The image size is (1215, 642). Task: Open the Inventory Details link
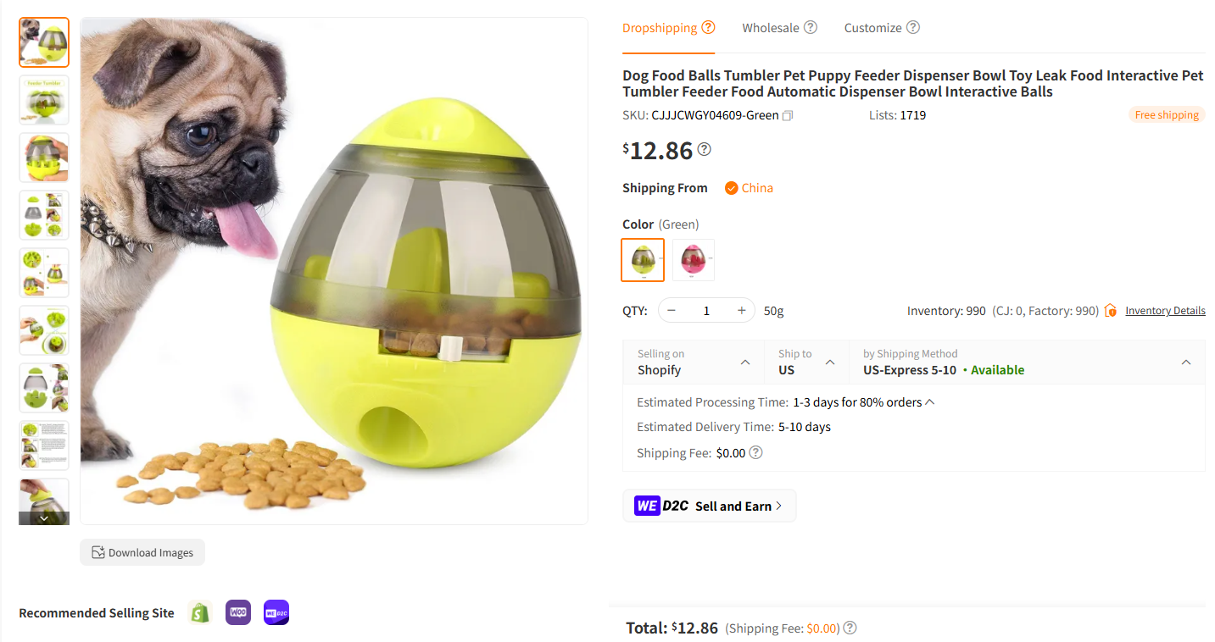pos(1165,310)
